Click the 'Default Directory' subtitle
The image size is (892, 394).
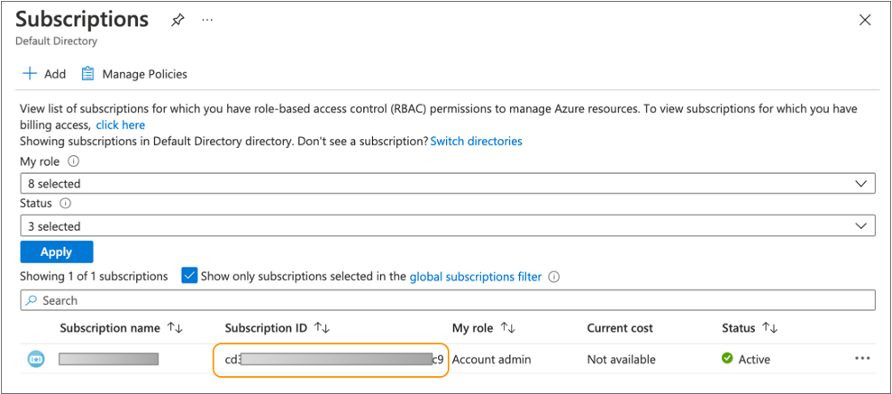point(57,41)
